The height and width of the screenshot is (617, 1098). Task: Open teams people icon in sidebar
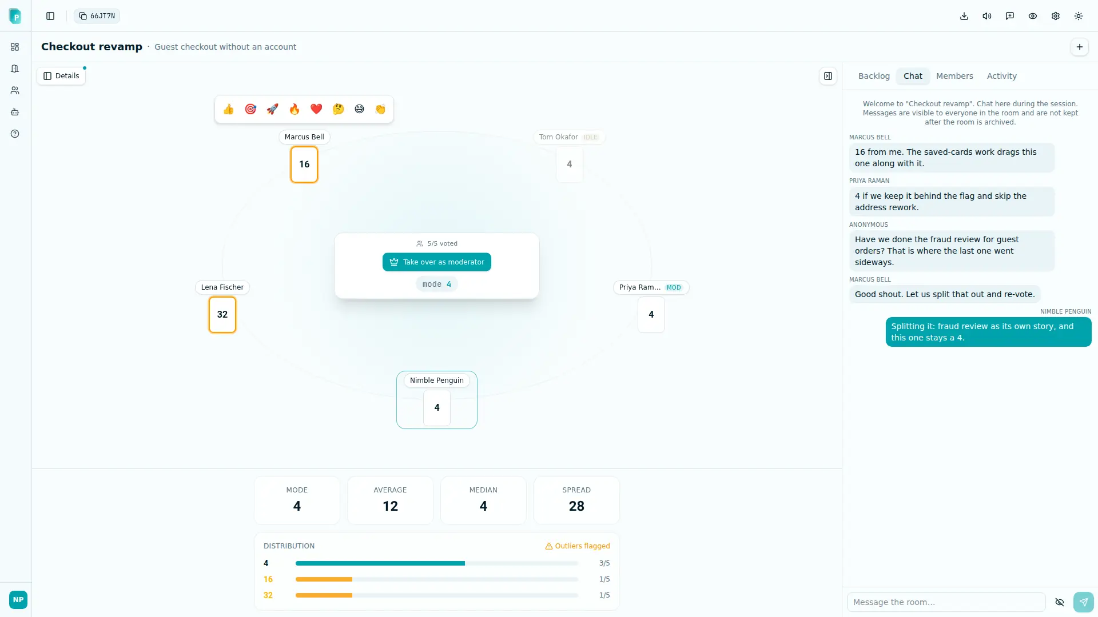click(x=15, y=90)
